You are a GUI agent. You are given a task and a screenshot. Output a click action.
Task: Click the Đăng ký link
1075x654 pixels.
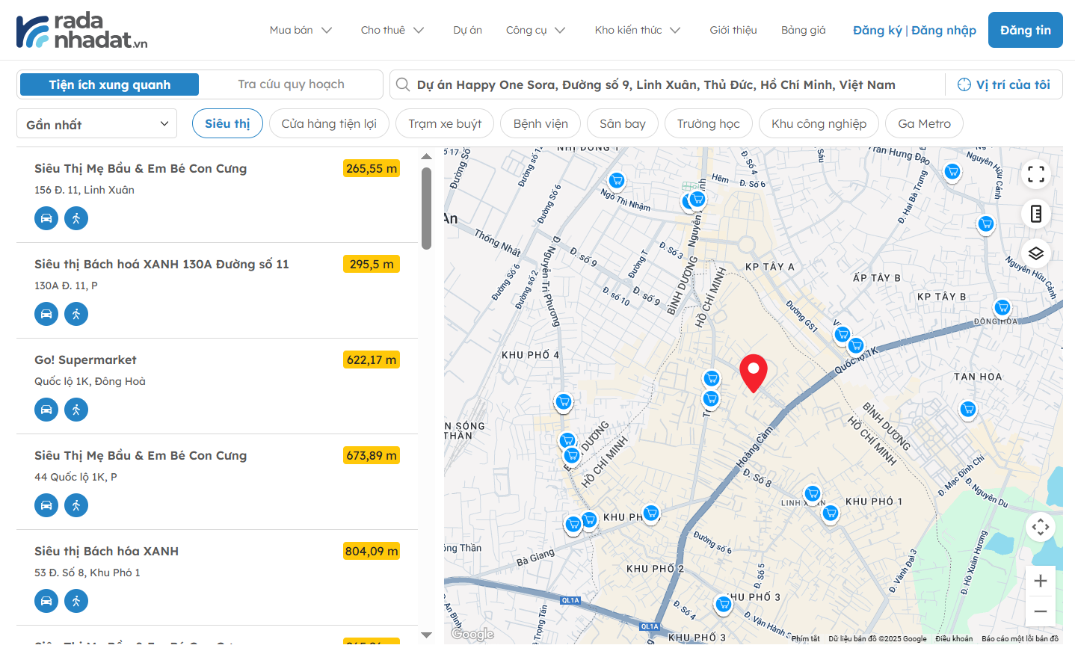878,30
